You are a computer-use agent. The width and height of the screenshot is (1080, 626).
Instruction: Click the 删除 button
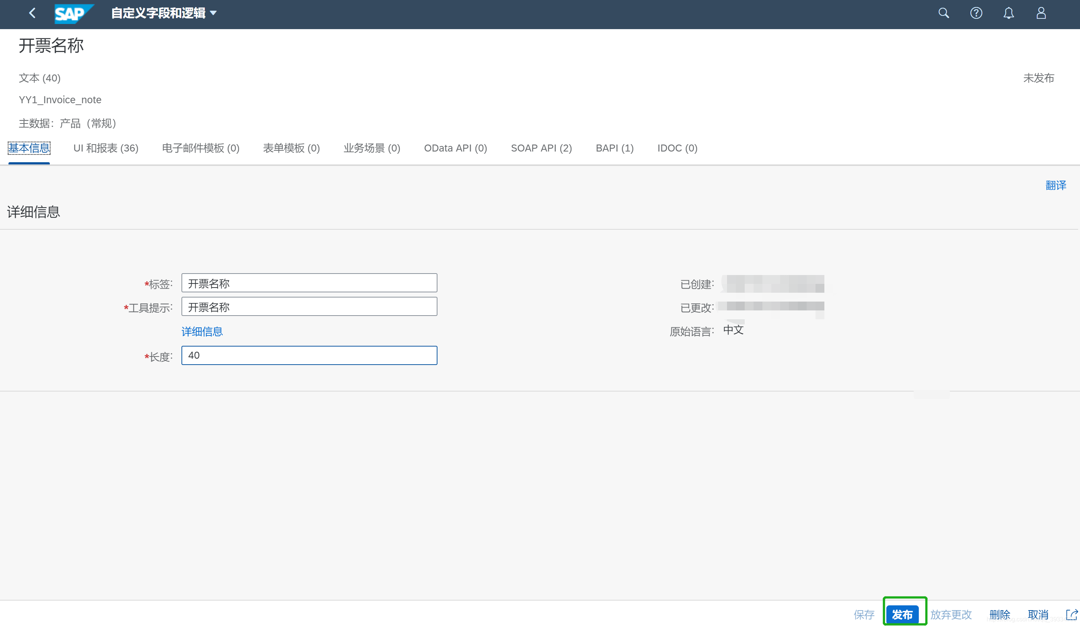[1000, 615]
